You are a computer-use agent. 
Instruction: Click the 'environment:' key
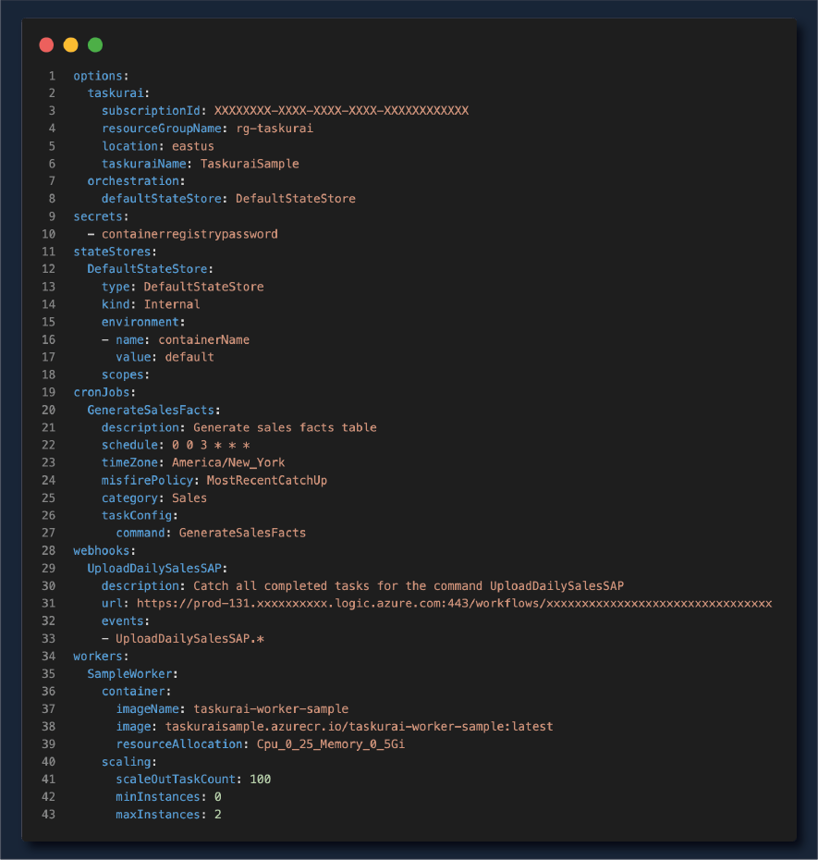(143, 322)
